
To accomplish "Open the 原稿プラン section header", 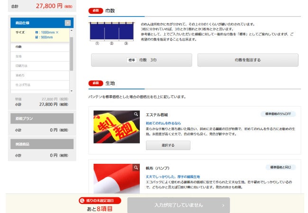I will (x=42, y=118).
